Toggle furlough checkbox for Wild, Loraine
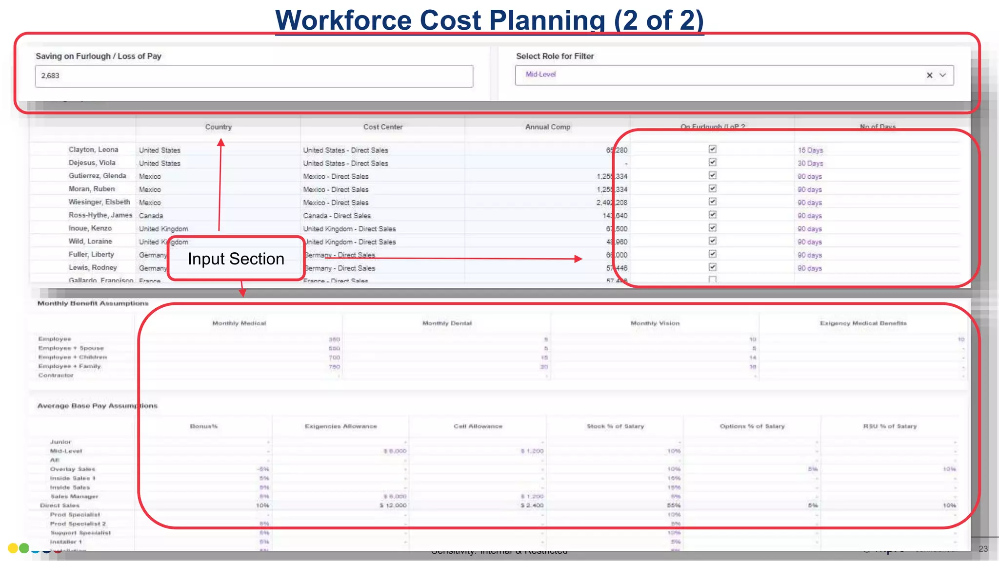This screenshot has height=561, width=999. [x=712, y=241]
